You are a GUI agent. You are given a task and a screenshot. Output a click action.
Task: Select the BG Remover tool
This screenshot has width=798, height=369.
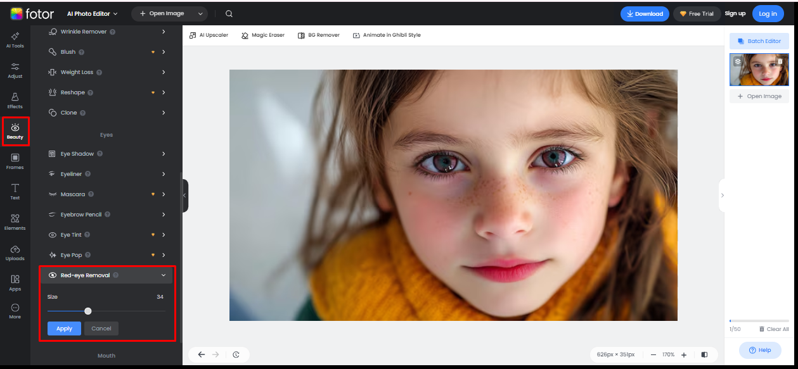319,35
